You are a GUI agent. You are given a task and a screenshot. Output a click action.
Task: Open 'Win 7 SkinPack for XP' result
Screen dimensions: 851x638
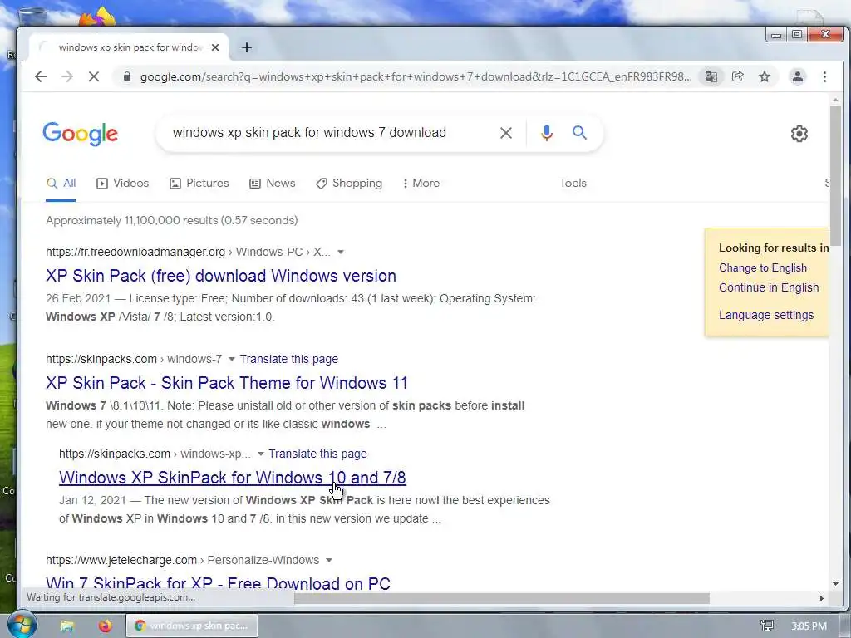[219, 583]
